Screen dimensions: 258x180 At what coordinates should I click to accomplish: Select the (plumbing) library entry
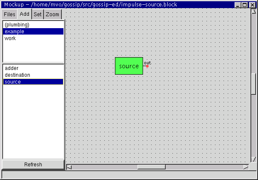click(17, 25)
